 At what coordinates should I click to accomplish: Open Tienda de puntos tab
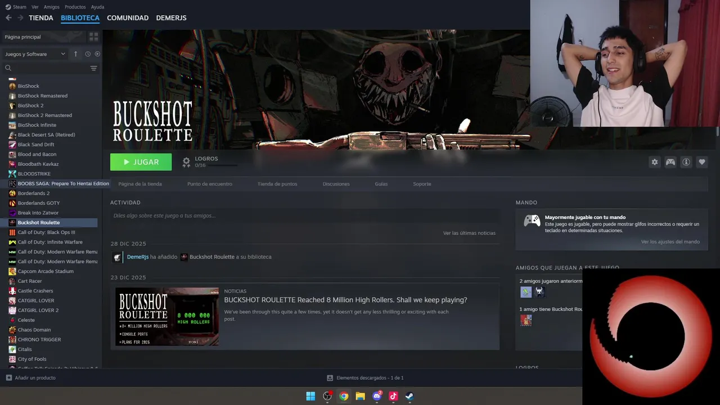pos(277,184)
